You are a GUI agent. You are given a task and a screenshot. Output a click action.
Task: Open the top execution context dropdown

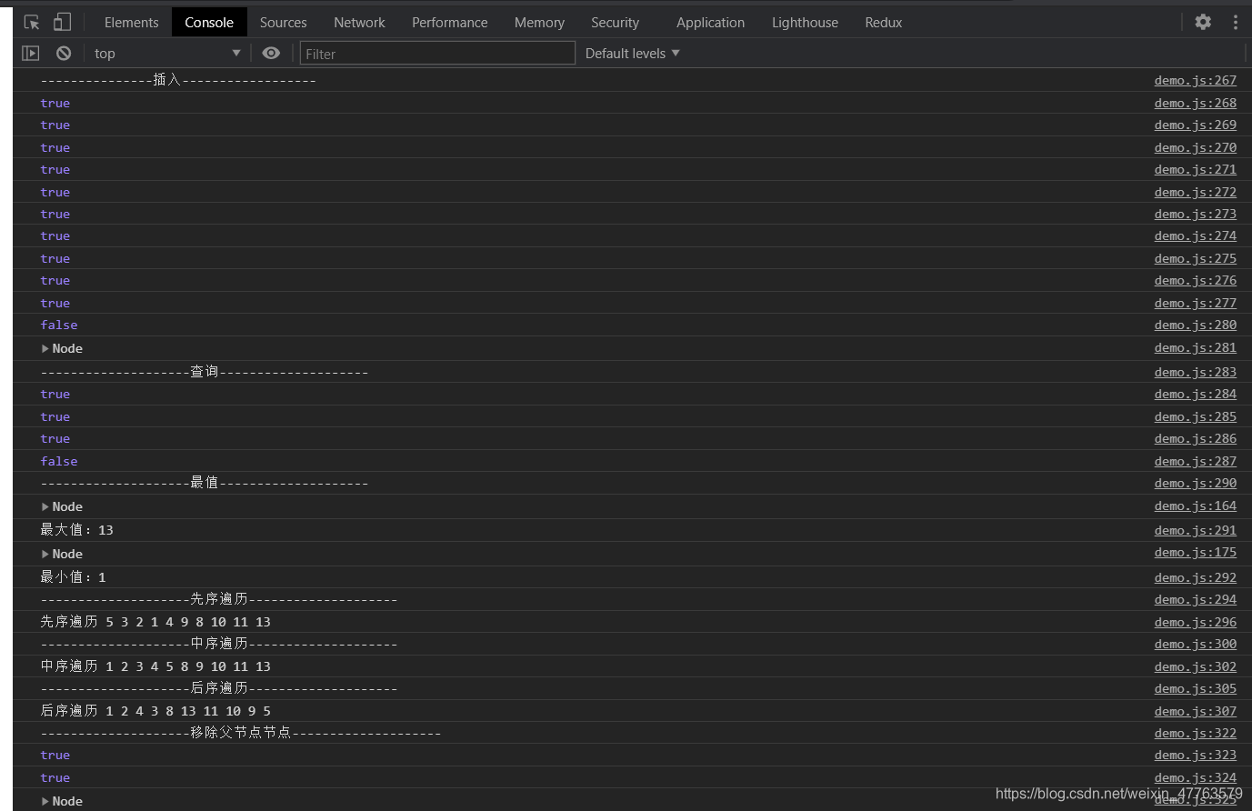(x=167, y=54)
